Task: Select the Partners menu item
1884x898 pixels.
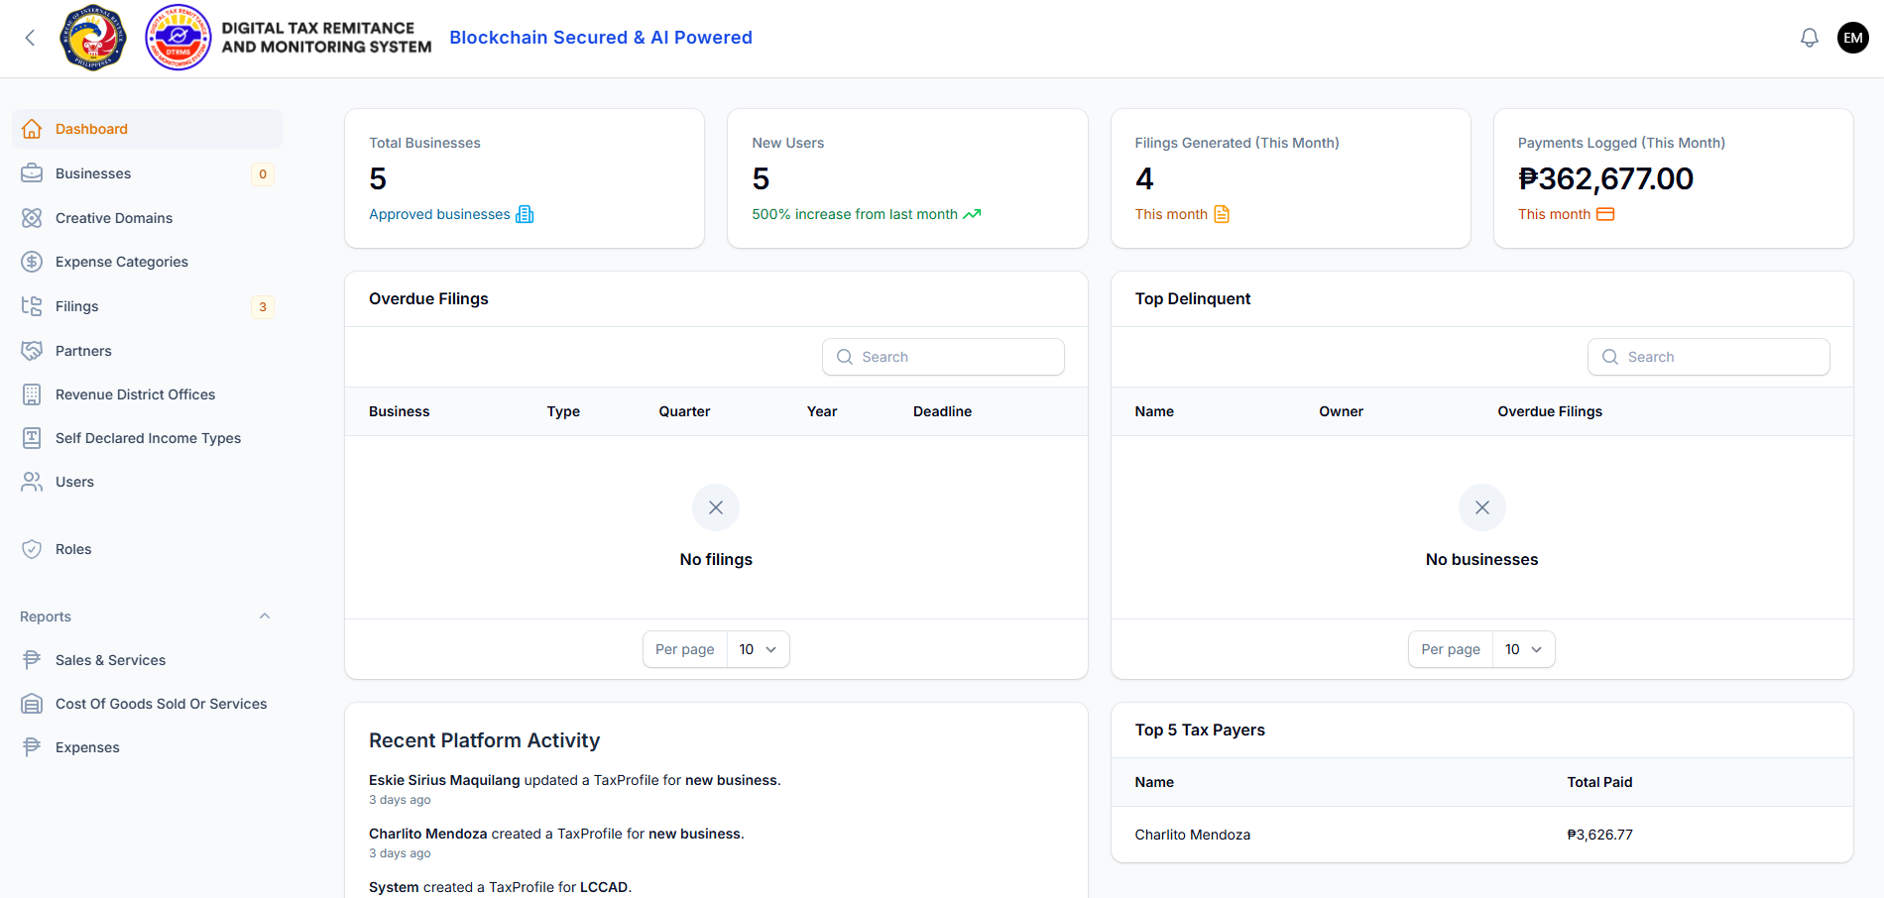Action: (83, 350)
